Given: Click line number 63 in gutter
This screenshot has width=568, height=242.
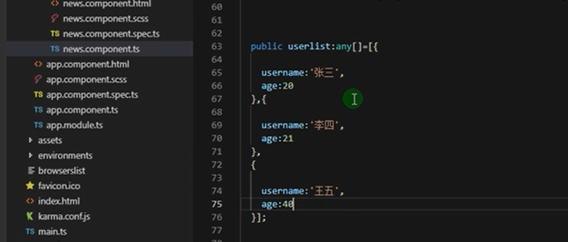Looking at the screenshot, I should tap(216, 46).
